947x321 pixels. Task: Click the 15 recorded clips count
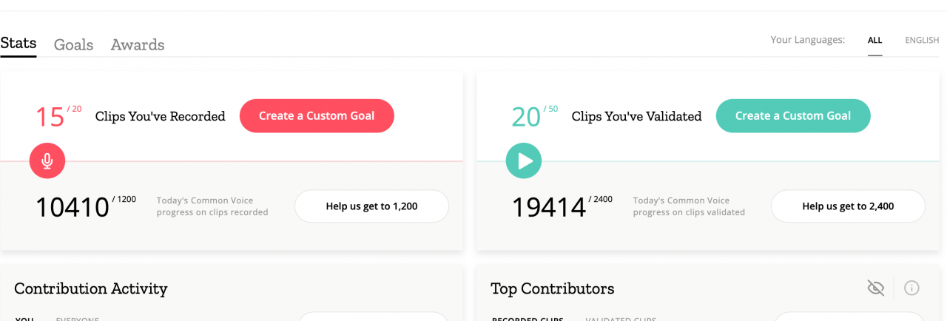50,117
